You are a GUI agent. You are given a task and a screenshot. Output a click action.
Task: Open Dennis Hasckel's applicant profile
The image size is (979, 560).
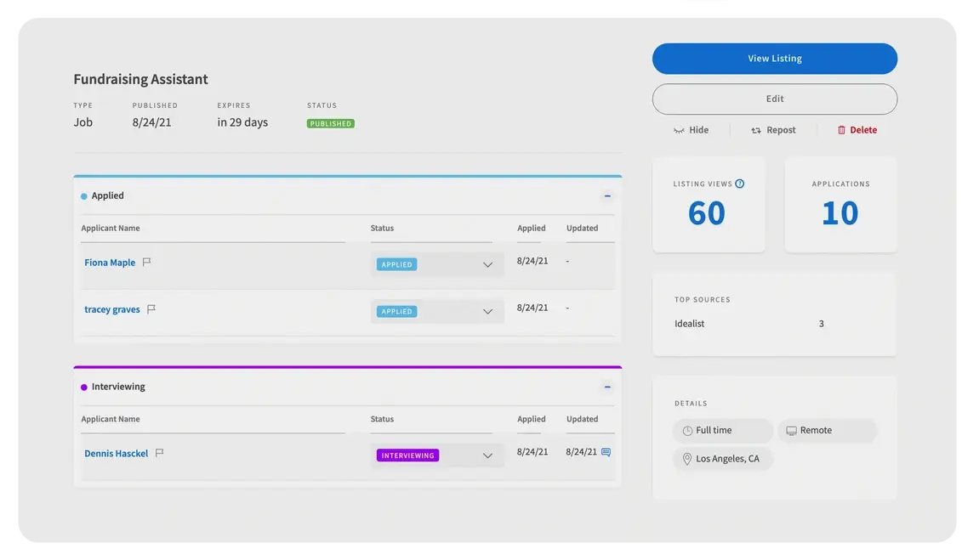[x=117, y=454]
